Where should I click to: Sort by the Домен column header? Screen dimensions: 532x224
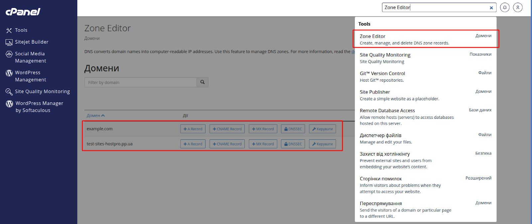click(96, 115)
